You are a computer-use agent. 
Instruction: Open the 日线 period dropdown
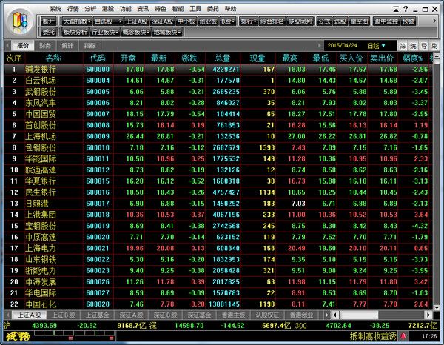coord(377,46)
